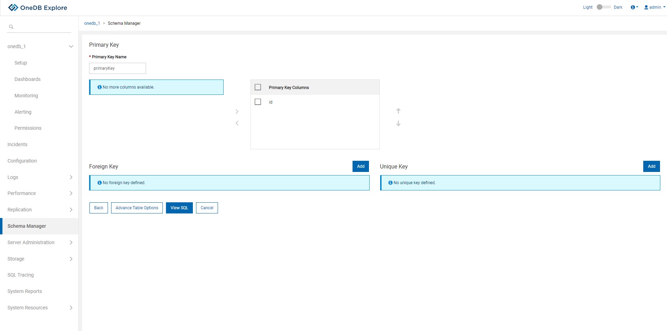
Task: Go to SQL Tracing in sidebar
Action: pos(21,275)
